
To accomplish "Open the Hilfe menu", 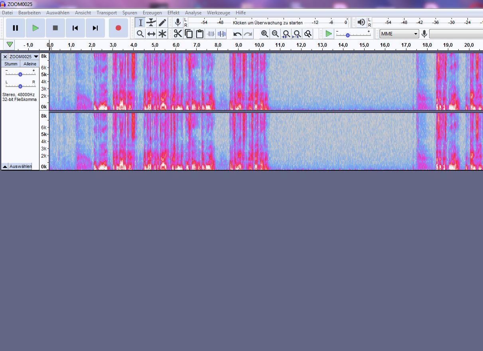I will point(241,13).
